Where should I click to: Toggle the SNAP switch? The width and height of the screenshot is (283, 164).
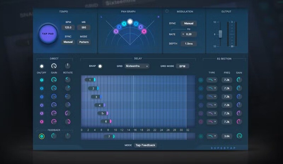(100, 66)
